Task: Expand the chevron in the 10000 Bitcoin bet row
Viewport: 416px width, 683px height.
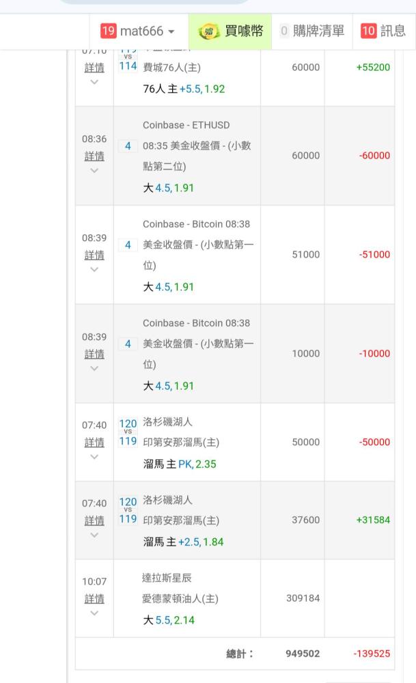Action: (94, 369)
